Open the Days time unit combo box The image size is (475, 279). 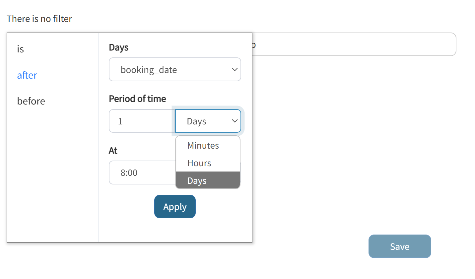[x=208, y=121]
